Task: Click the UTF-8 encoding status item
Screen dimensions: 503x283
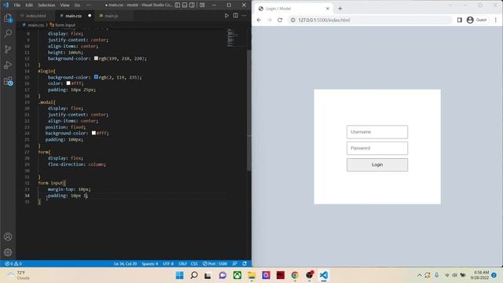Action: pyautogui.click(x=168, y=264)
